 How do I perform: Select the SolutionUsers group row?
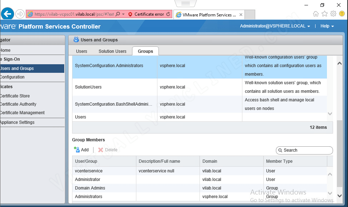click(200, 87)
